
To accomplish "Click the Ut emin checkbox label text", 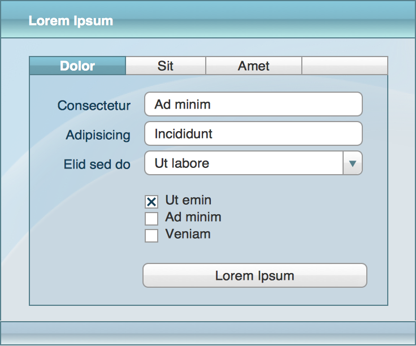I will (x=188, y=200).
